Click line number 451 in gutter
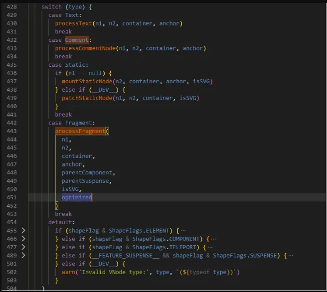Screen dimensions: 327x292 tap(11, 197)
